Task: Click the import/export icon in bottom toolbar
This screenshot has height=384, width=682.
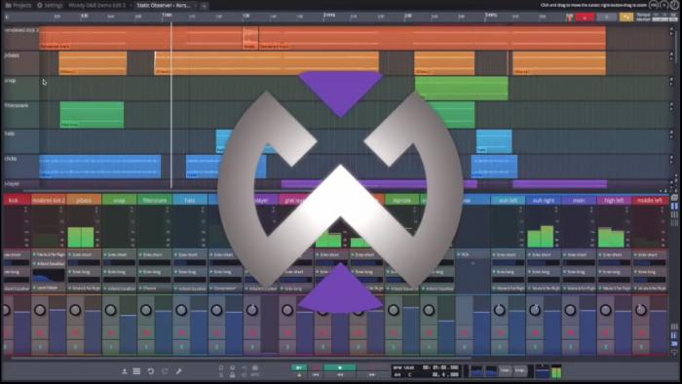Action: pyautogui.click(x=125, y=371)
